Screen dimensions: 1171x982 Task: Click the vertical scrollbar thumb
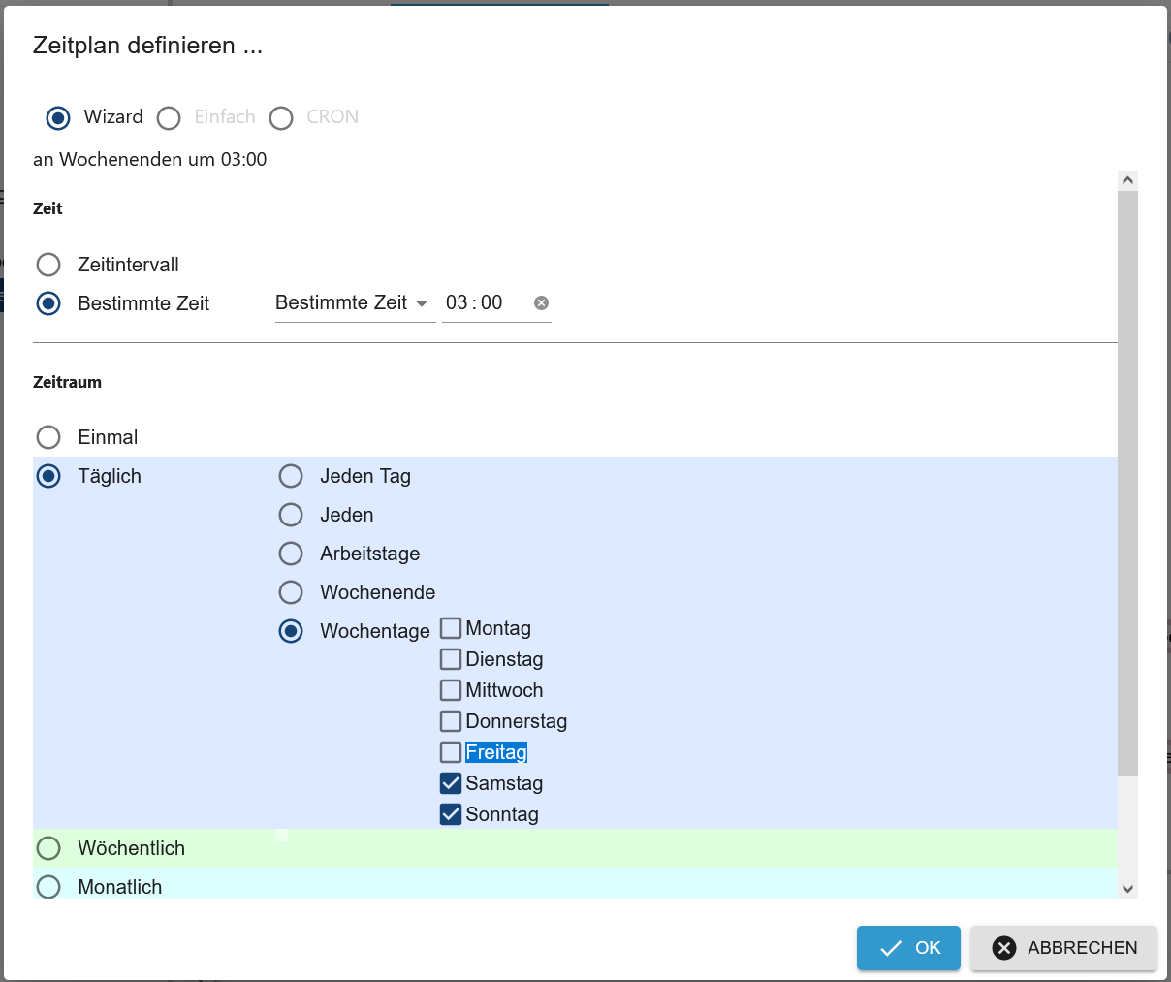coord(1127,483)
